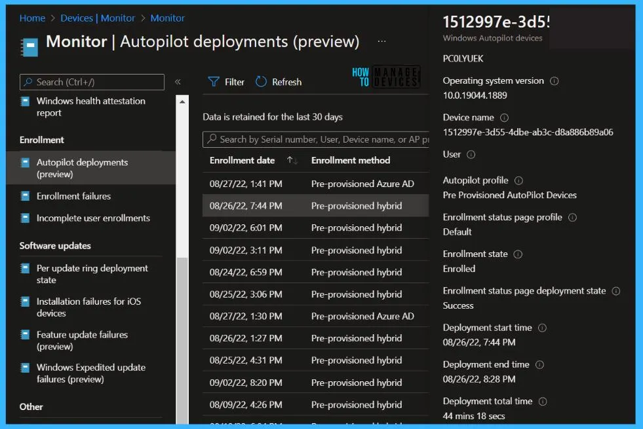Click info icon next to Enrollment state
This screenshot has height=429, width=643.
[518, 254]
